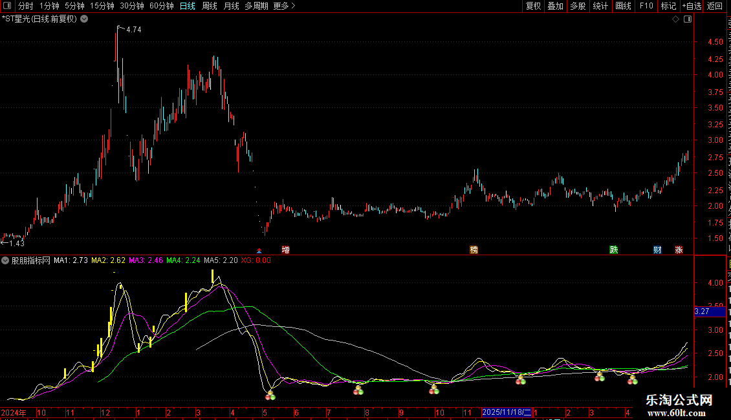This screenshot has height=420, width=731.
Task: Click the signal ball icon before month 10
Action: (x=434, y=389)
